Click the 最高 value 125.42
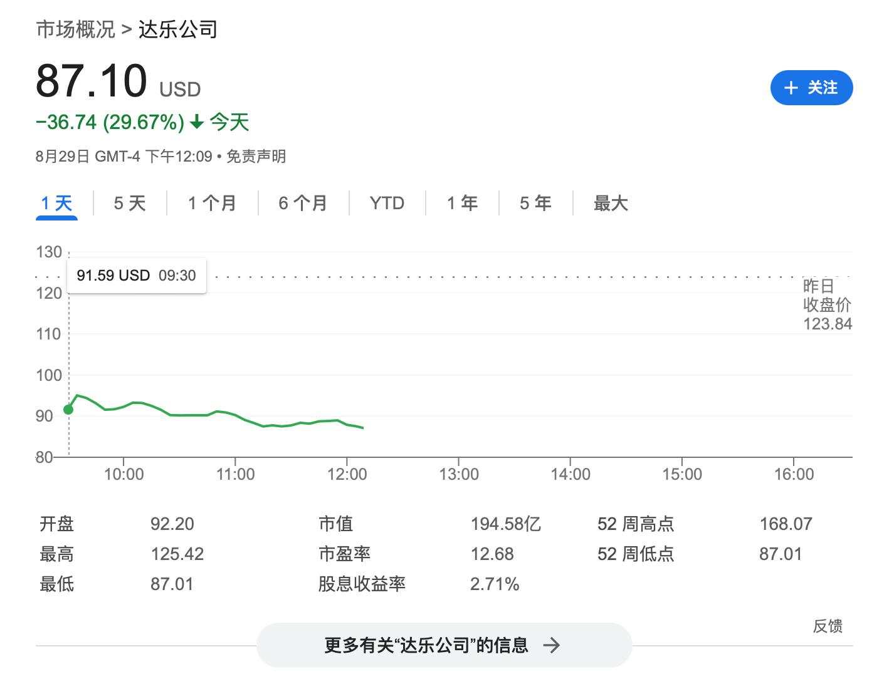Screen dimensions: 894x679 (177, 554)
